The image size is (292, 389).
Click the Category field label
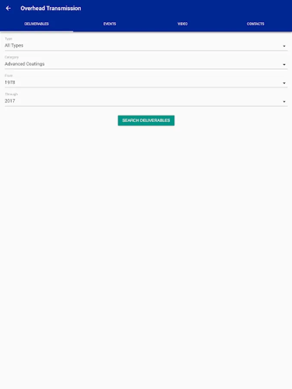pos(12,57)
